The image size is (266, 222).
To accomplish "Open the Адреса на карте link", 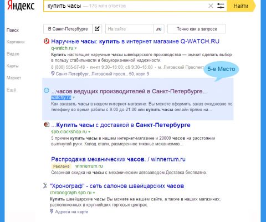I will (71, 212).
